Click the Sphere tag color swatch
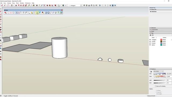This screenshot has width=172, height=97. click(161, 45)
